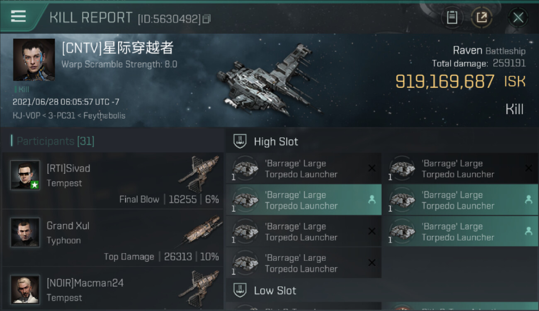Image resolution: width=539 pixels, height=311 pixels.
Task: Share the kill report externally
Action: (x=481, y=17)
